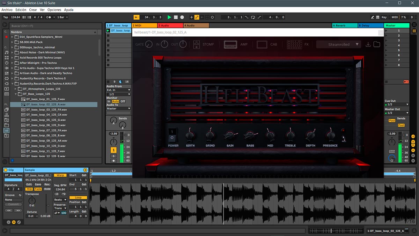The image size is (419, 236).
Task: Expand the Acid Records 500 Techno Loops folder
Action: [x=13, y=58]
